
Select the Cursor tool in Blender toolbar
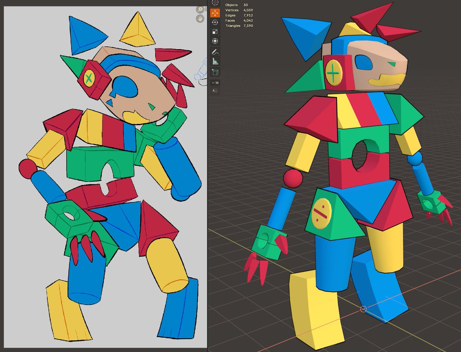(215, 2)
